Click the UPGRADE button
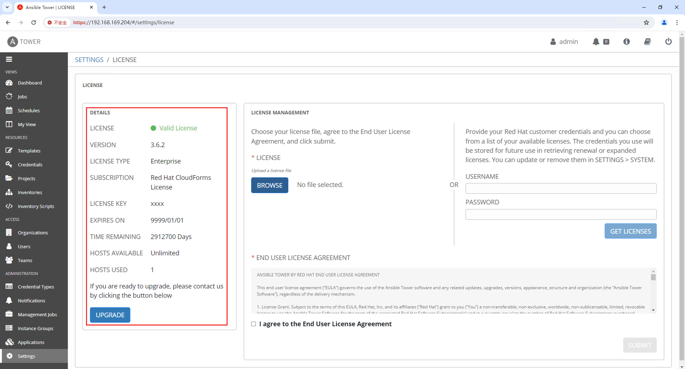This screenshot has width=685, height=369. pyautogui.click(x=110, y=315)
